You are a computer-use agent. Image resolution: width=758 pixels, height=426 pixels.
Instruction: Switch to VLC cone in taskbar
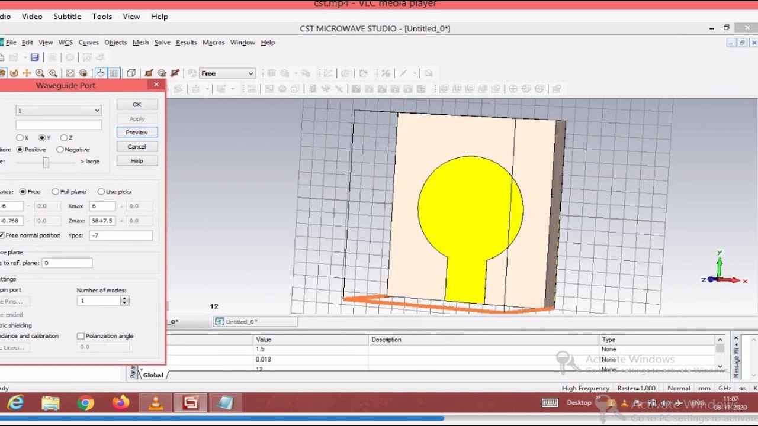pos(156,403)
